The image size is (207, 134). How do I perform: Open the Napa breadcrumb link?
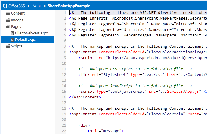(37, 6)
